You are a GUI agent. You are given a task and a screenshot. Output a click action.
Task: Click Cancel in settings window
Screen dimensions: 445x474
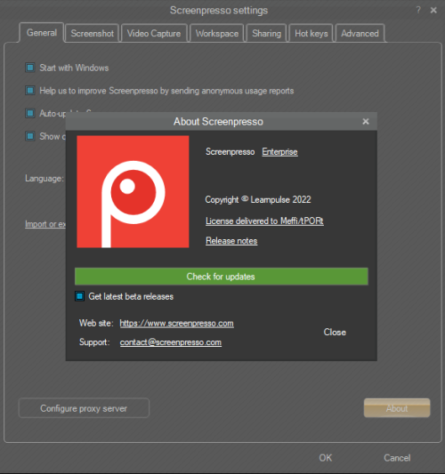(397, 458)
